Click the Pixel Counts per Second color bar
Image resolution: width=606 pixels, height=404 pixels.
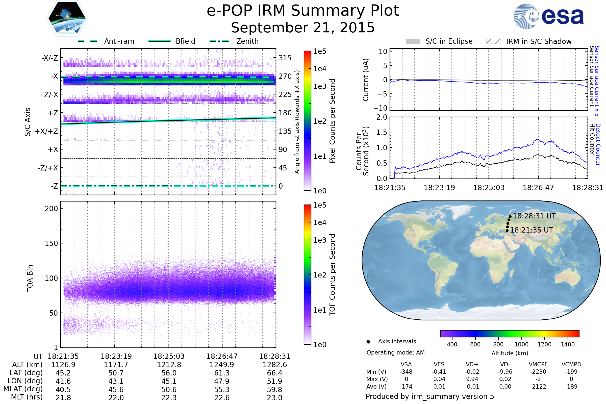[307, 121]
